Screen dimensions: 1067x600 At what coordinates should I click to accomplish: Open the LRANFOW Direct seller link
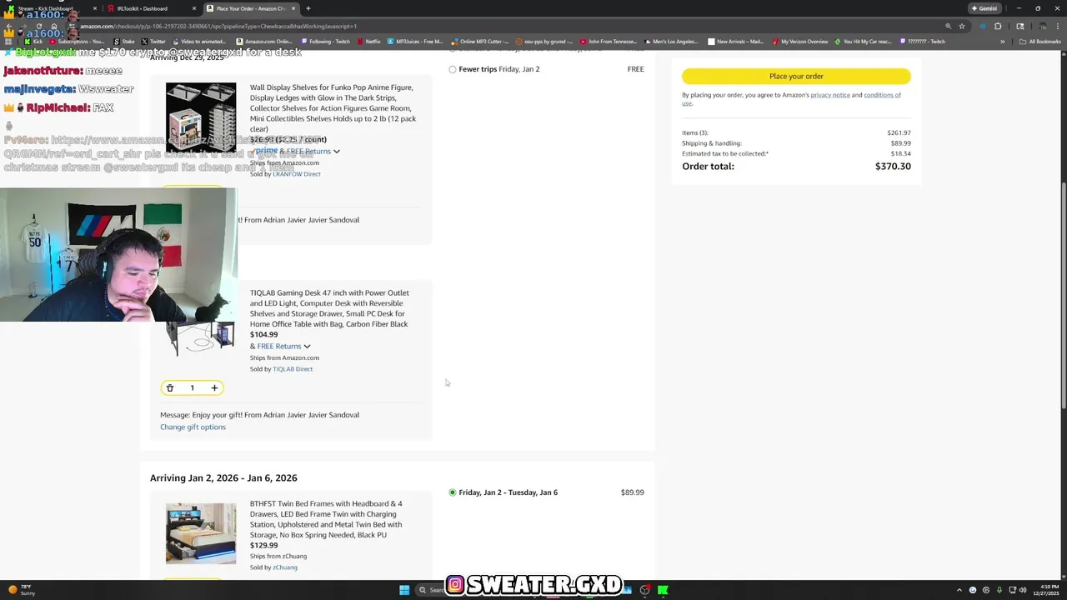tap(297, 174)
